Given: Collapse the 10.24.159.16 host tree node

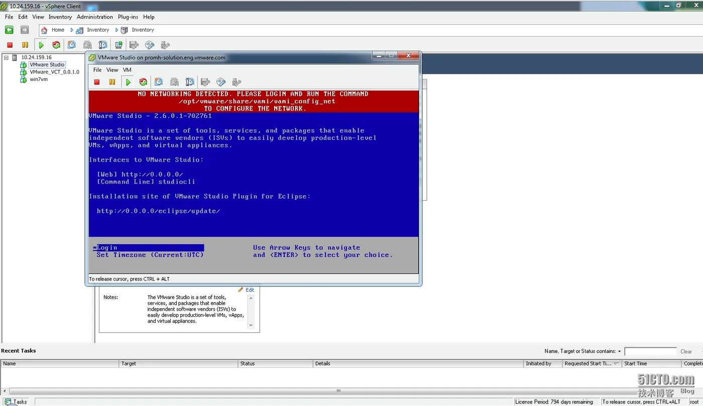Looking at the screenshot, I should coord(6,58).
